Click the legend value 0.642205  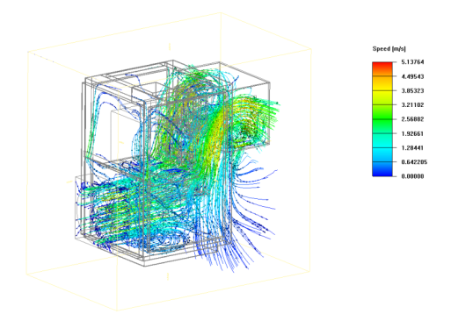(x=414, y=161)
